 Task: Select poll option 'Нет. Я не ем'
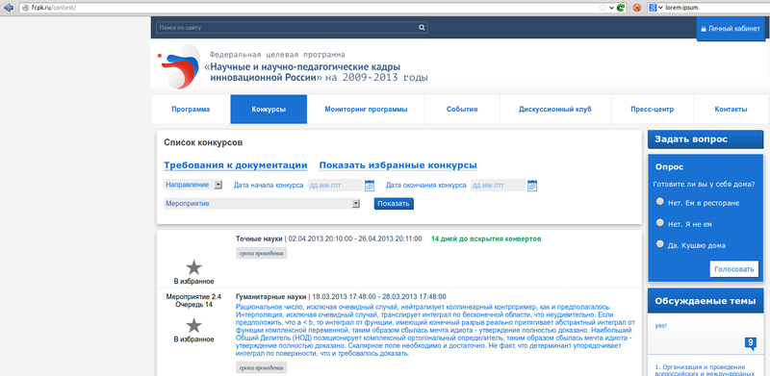click(660, 223)
